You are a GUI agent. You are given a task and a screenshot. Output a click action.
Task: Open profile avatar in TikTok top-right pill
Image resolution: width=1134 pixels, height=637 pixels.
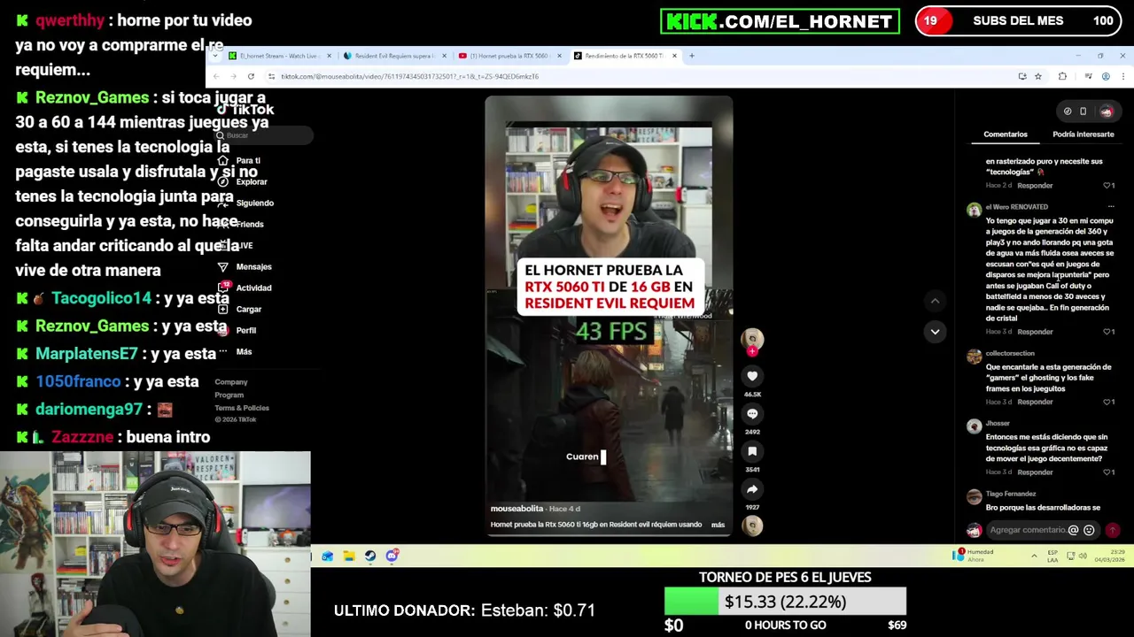pos(1106,111)
